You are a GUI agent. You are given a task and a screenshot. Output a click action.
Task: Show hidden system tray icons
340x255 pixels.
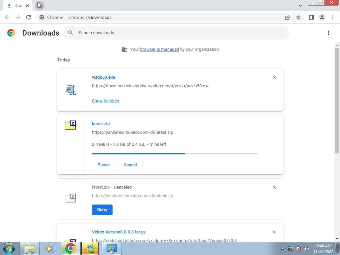pyautogui.click(x=282, y=249)
